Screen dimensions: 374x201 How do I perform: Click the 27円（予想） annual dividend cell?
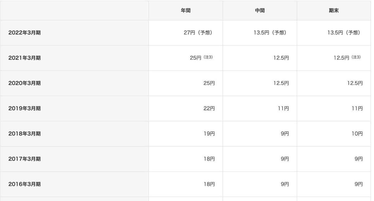[198, 33]
